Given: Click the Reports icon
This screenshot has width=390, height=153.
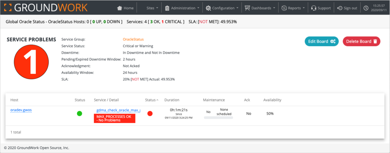Looking at the screenshot, I should point(284,8).
